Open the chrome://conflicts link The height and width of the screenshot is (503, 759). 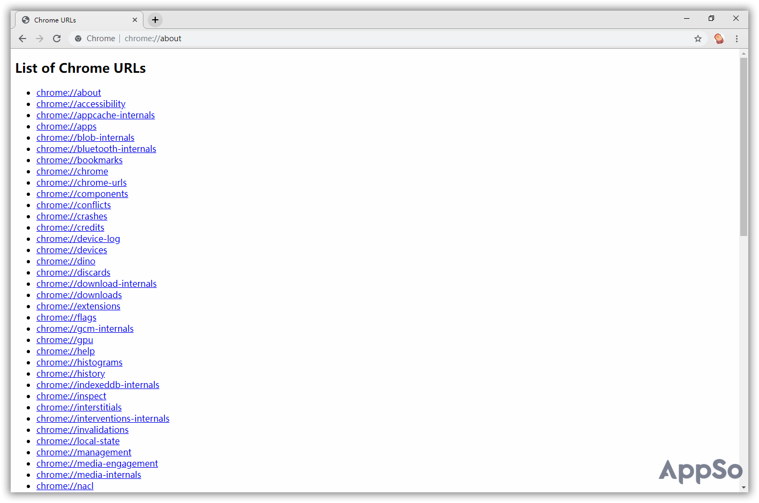73,205
